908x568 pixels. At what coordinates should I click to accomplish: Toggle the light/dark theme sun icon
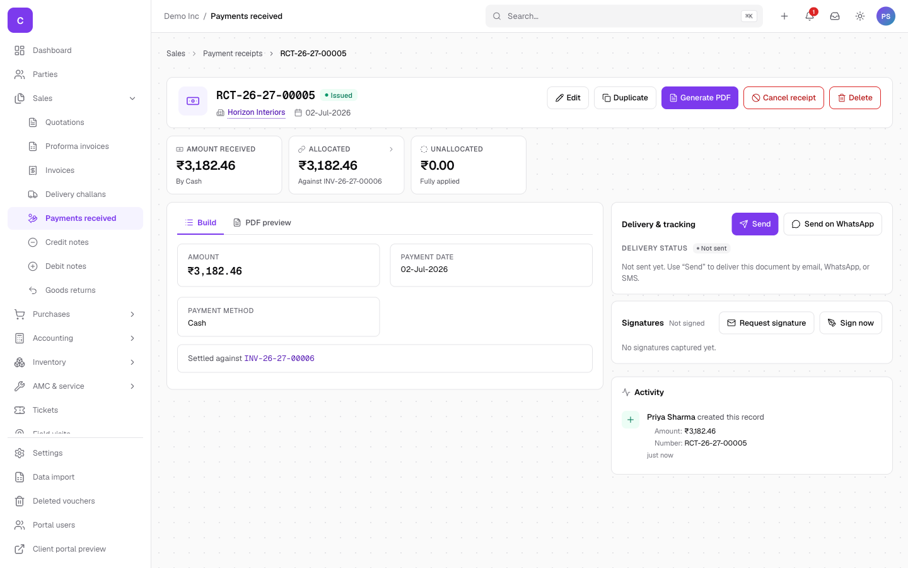(860, 16)
